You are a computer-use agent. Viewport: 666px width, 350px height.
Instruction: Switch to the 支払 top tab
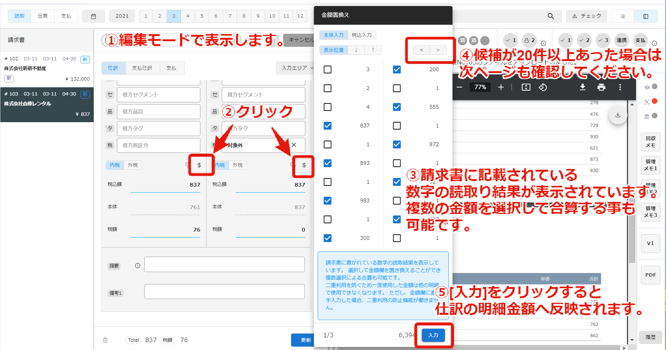pyautogui.click(x=66, y=16)
